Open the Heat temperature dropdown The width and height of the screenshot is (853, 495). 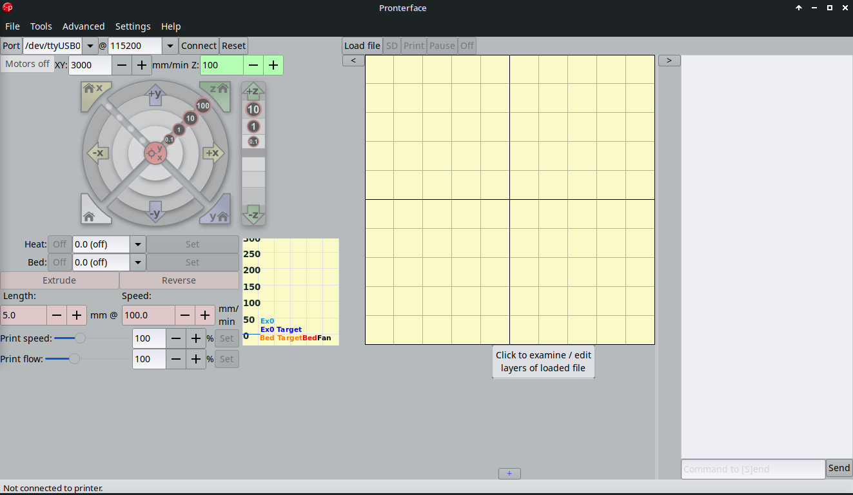coord(137,244)
